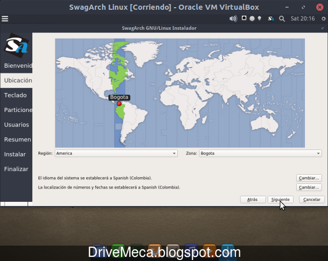Select Ubicación step in sidebar
Image resolution: width=328 pixels, height=261 pixels.
[16, 81]
